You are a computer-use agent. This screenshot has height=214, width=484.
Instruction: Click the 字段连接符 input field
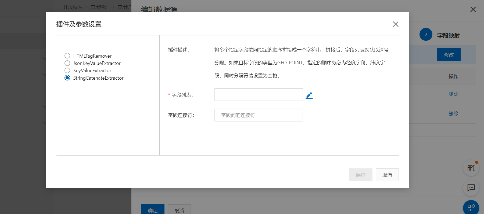coord(259,115)
